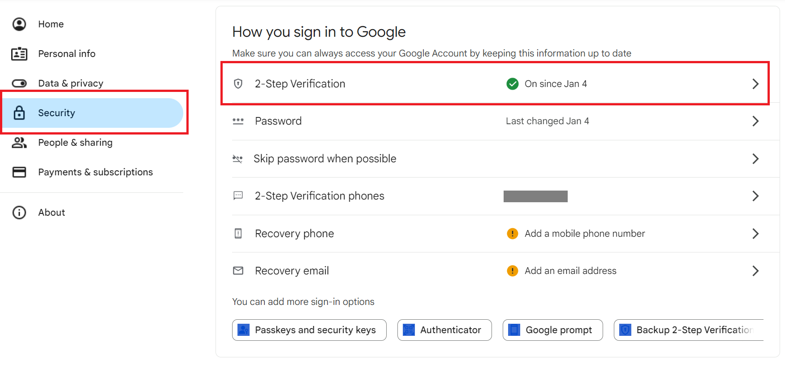This screenshot has height=365, width=785.
Task: Open Recovery phone chevron arrow
Action: point(755,234)
